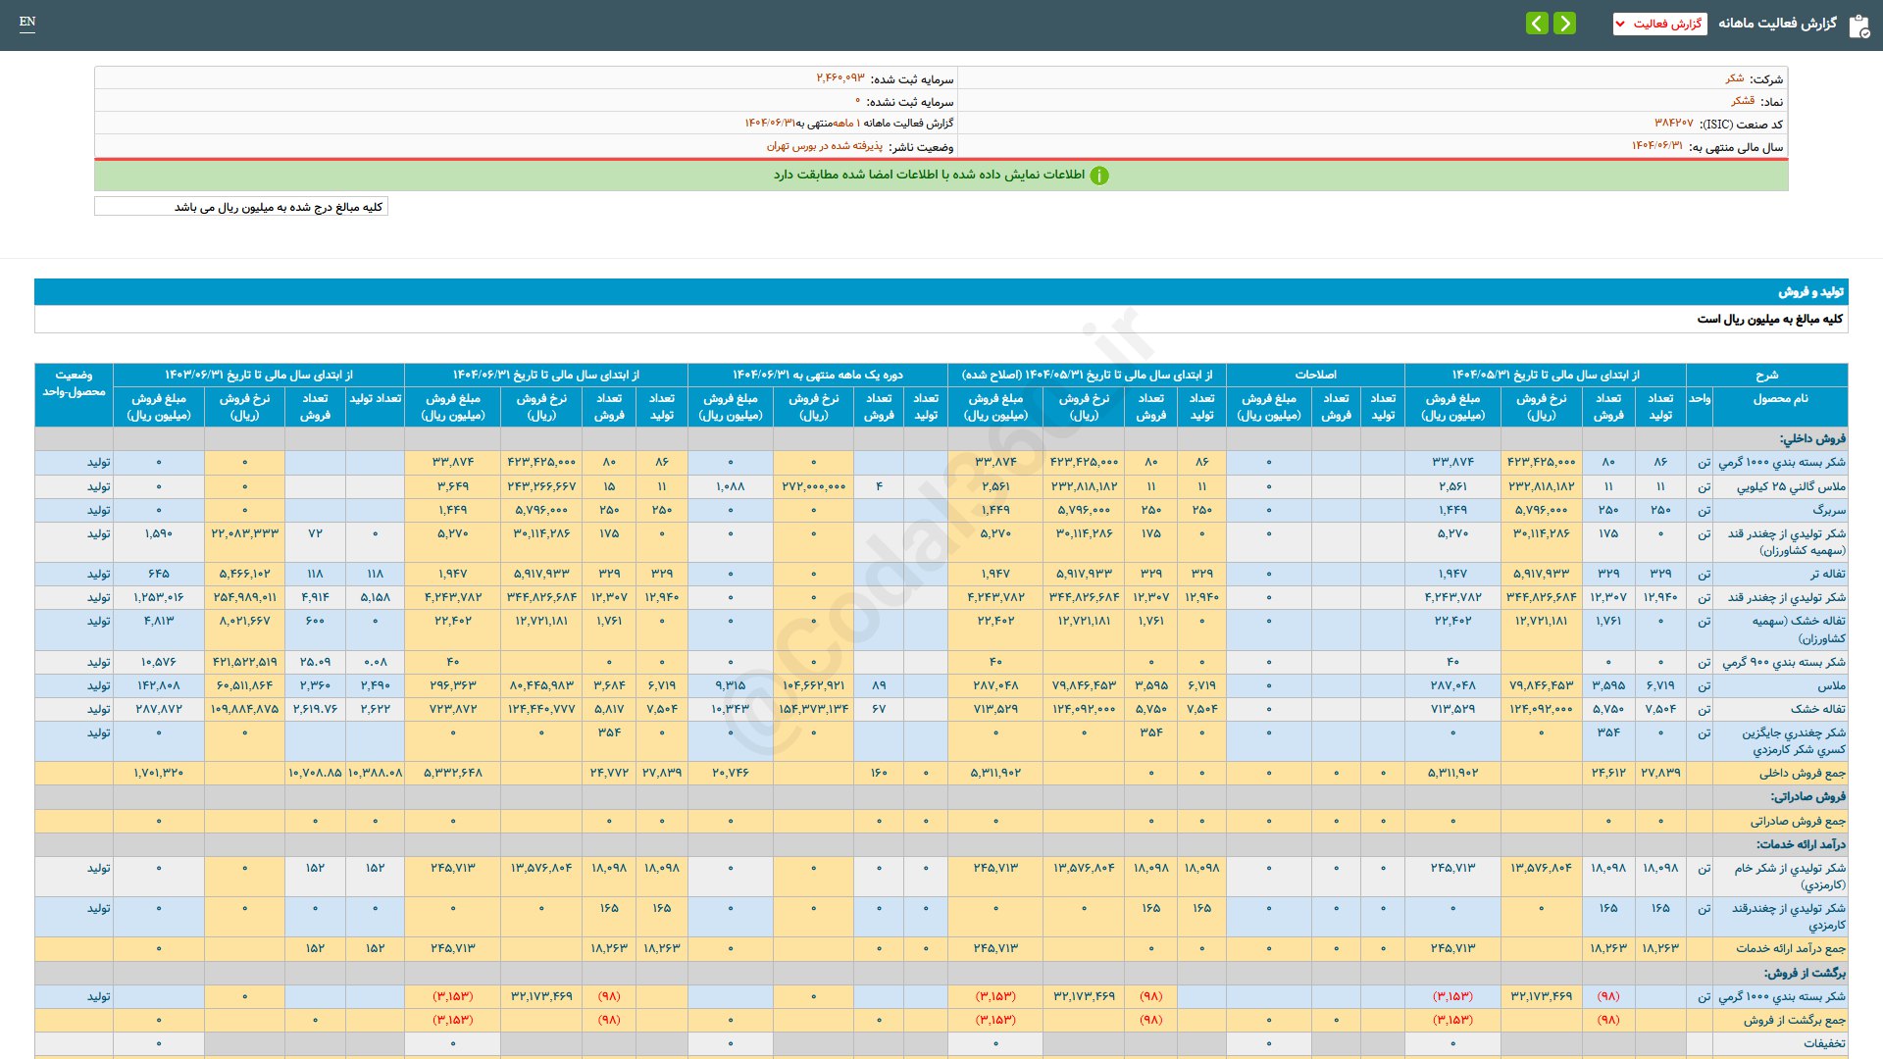Click the green left-arrow navigation button
The image size is (1883, 1059).
point(1537,23)
